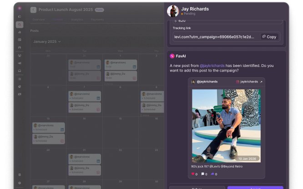Click the 'Tracking link' label
The height and width of the screenshot is (189, 303).
[182, 28]
